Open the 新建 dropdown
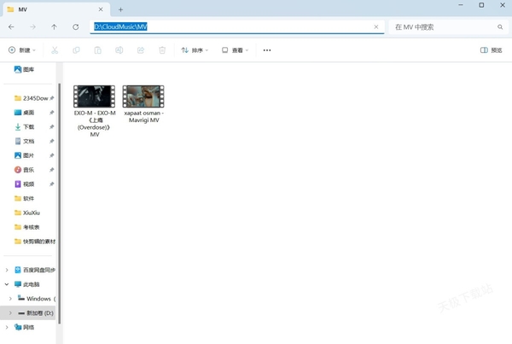Viewport: 512px width, 344px height. [x=22, y=50]
